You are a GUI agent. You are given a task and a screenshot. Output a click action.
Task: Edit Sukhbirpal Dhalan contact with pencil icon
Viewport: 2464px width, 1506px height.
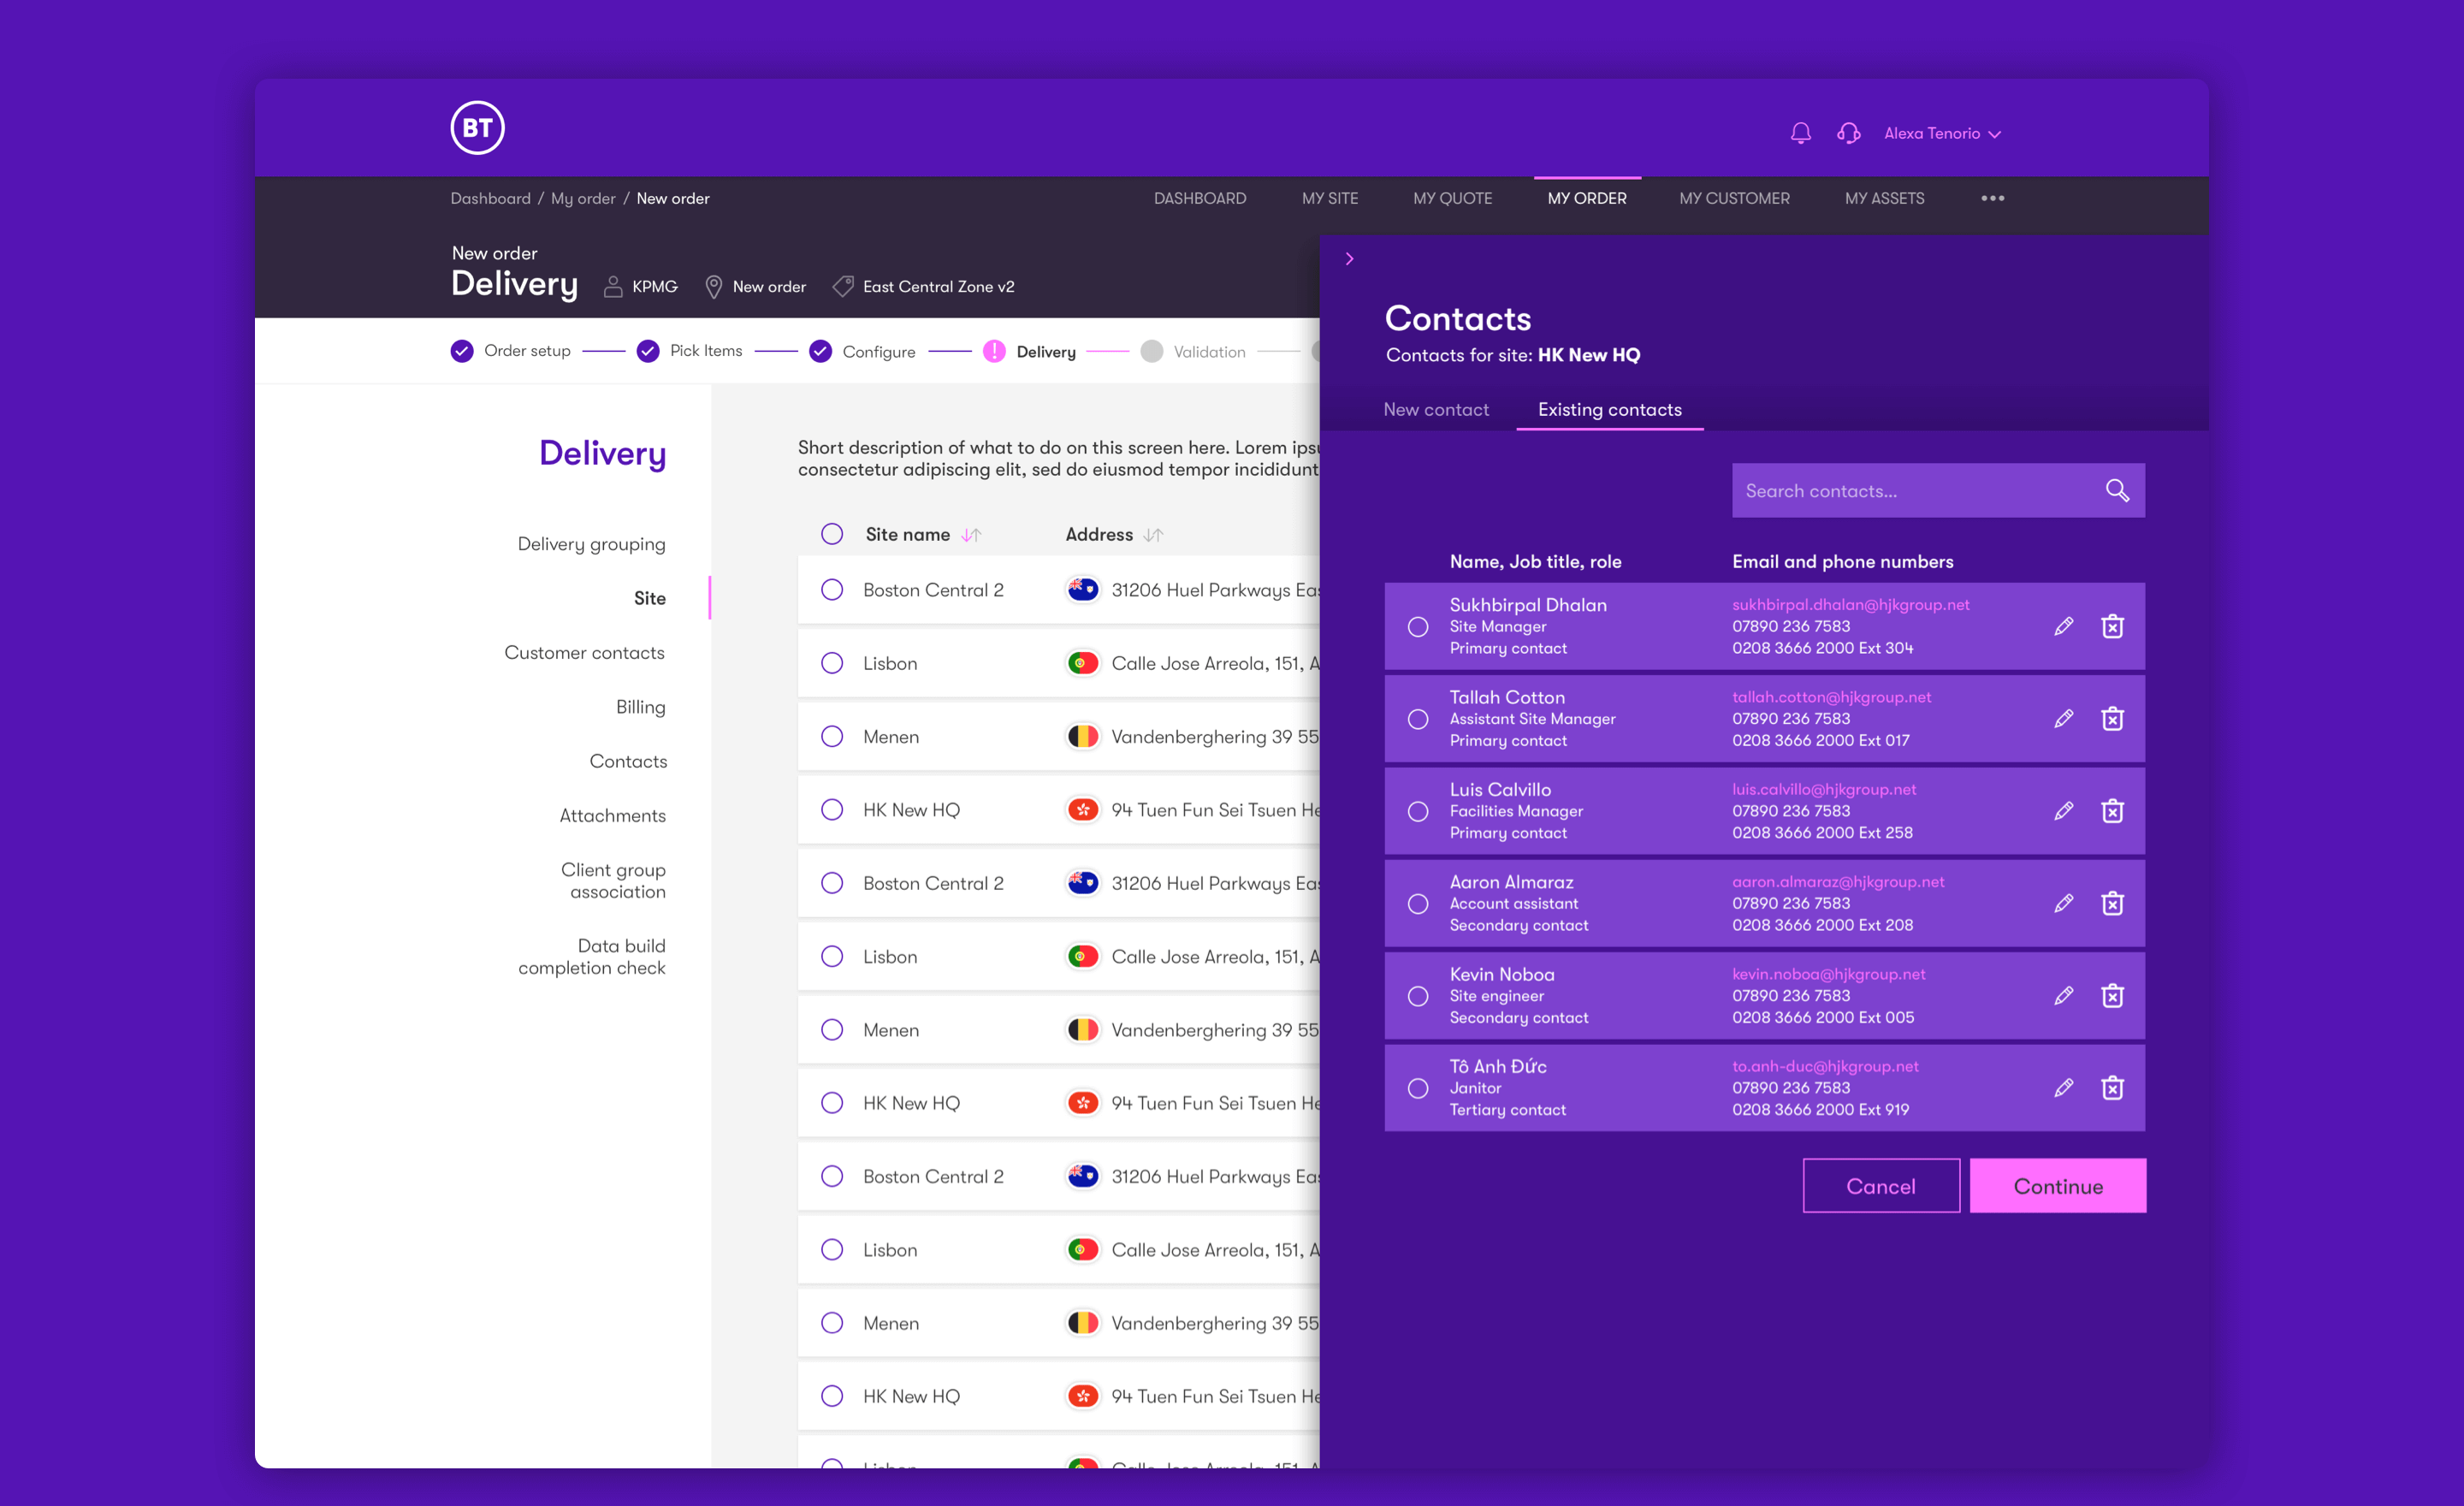pos(2063,627)
